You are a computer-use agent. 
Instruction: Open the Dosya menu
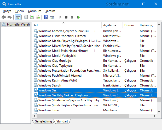pos(7,11)
